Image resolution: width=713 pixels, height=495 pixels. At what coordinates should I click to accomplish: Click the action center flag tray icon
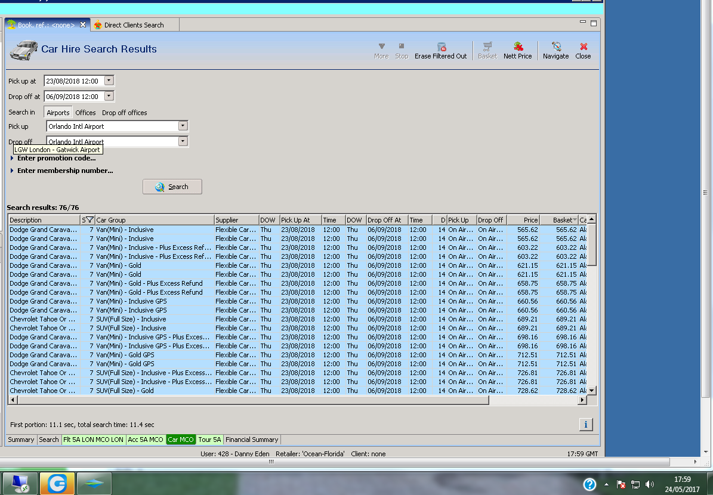pos(621,484)
